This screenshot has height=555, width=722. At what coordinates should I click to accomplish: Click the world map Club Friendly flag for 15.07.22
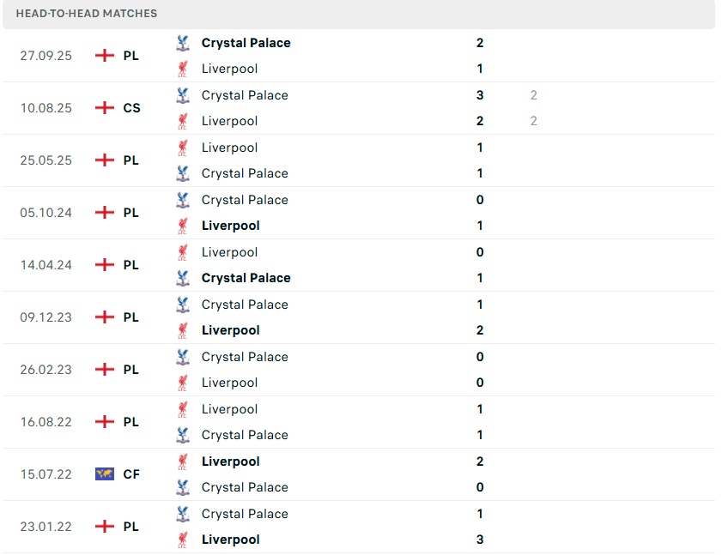tap(104, 474)
